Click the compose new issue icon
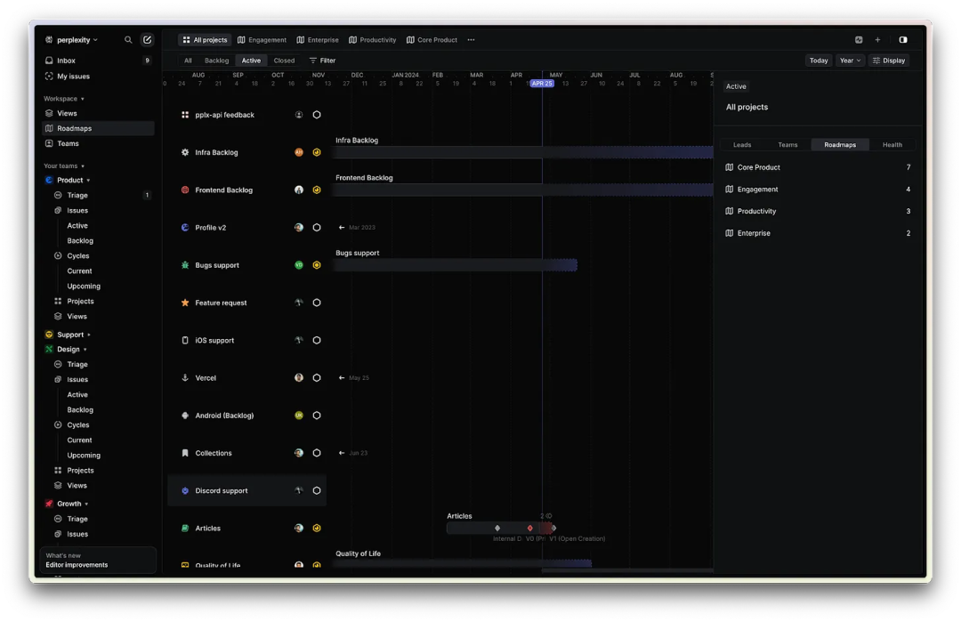This screenshot has height=622, width=961. click(x=147, y=40)
